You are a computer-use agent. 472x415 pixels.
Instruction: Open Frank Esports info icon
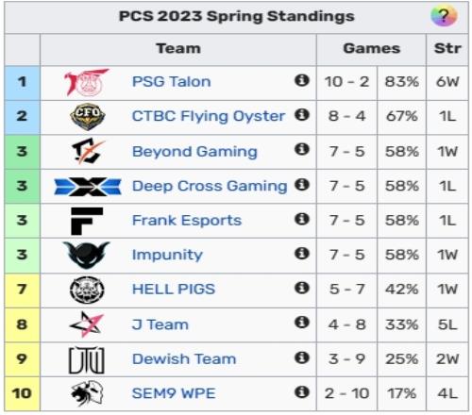pyautogui.click(x=302, y=219)
